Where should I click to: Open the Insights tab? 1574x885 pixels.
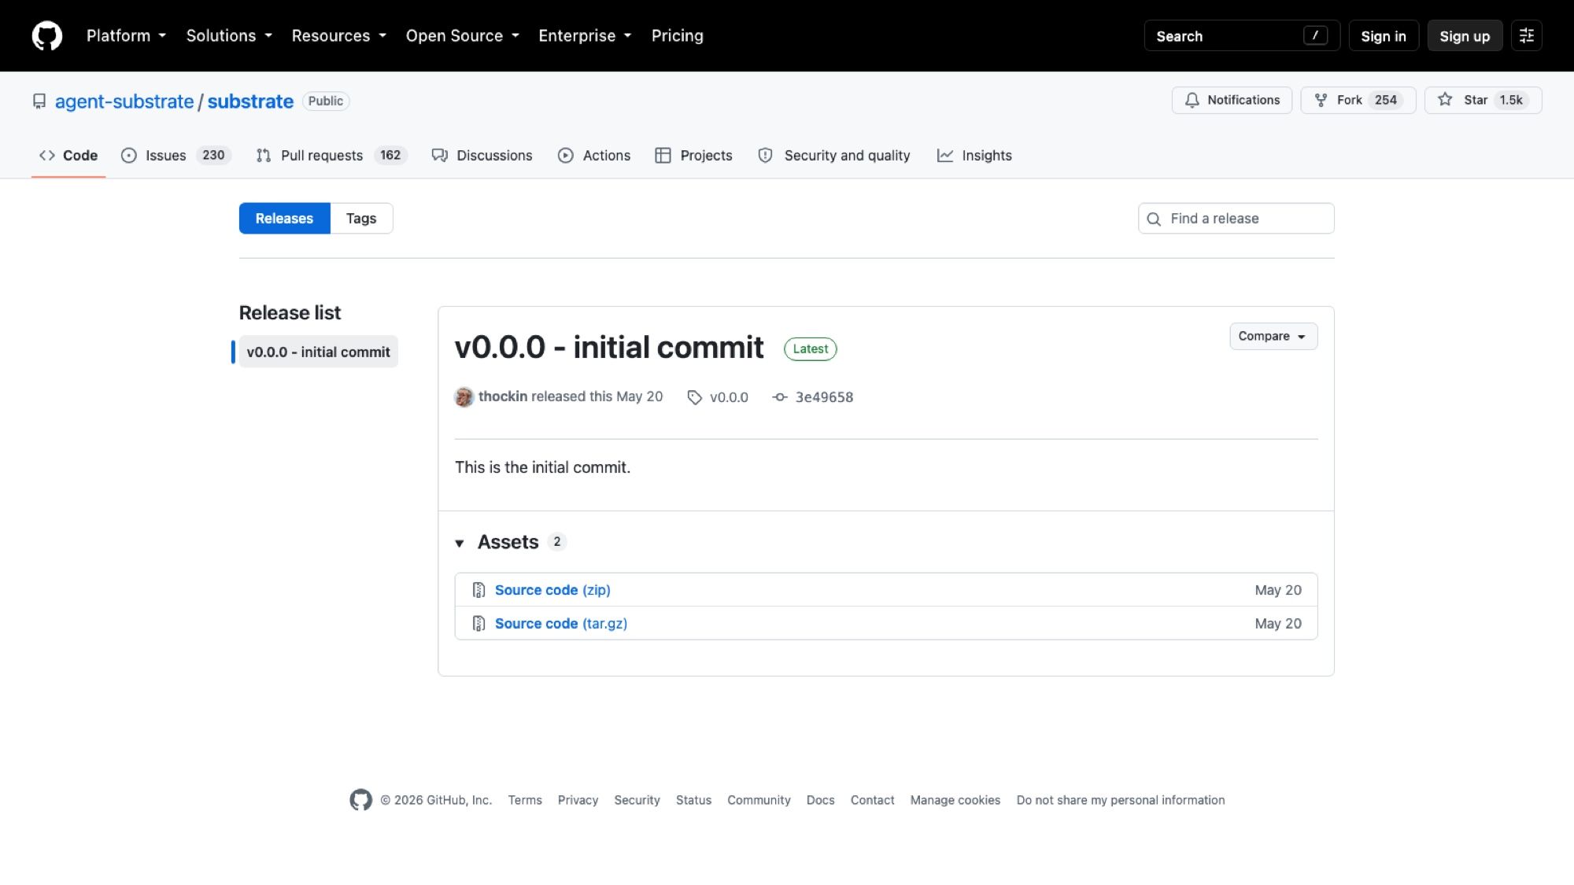974,155
